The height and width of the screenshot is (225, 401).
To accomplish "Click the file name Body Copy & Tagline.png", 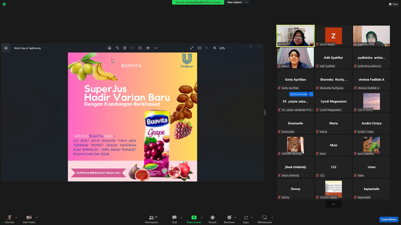I will pyautogui.click(x=28, y=48).
